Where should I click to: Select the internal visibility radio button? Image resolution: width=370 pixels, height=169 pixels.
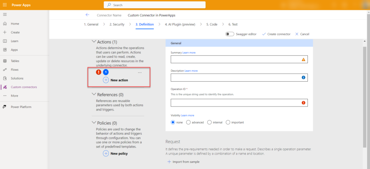(210, 122)
